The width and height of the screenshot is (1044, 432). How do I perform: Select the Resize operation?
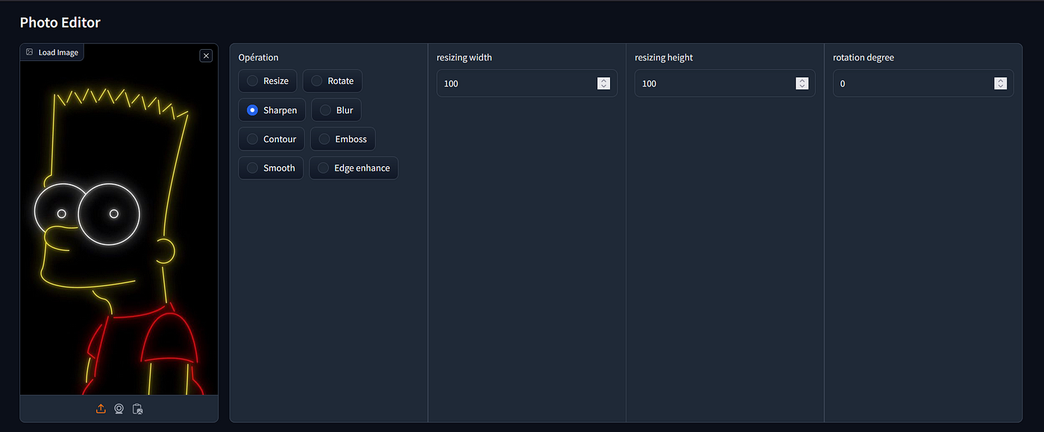coord(268,81)
